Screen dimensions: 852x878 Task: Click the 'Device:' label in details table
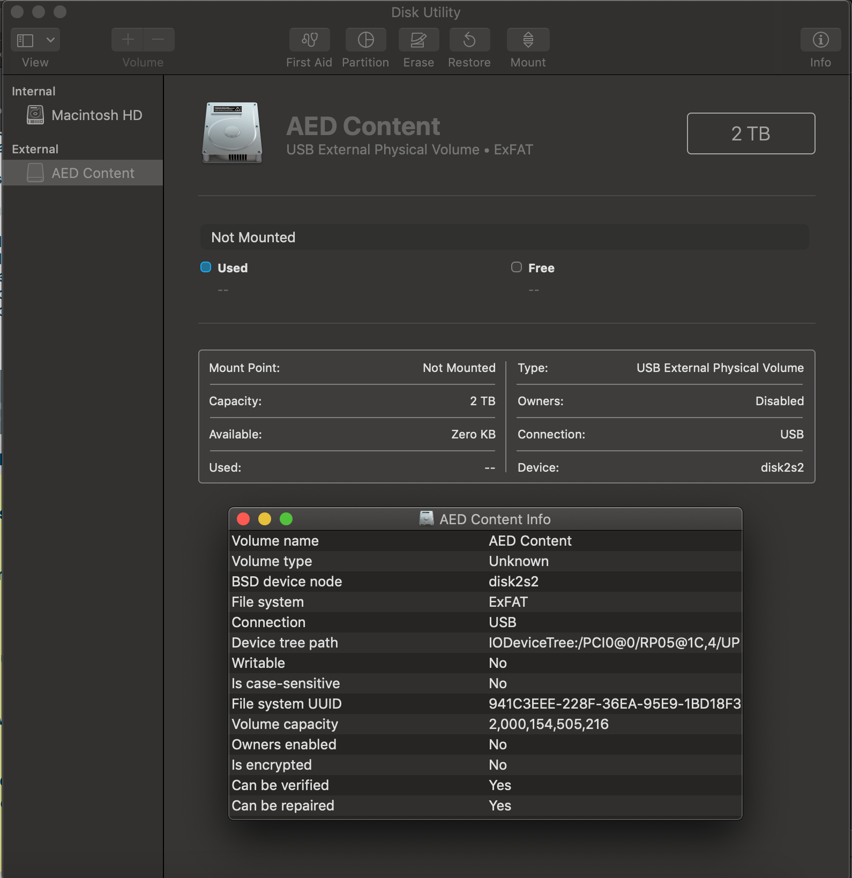[x=538, y=467]
